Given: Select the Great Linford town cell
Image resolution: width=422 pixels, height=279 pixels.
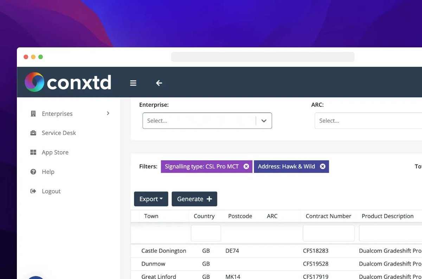Looking at the screenshot, I should pyautogui.click(x=159, y=277).
